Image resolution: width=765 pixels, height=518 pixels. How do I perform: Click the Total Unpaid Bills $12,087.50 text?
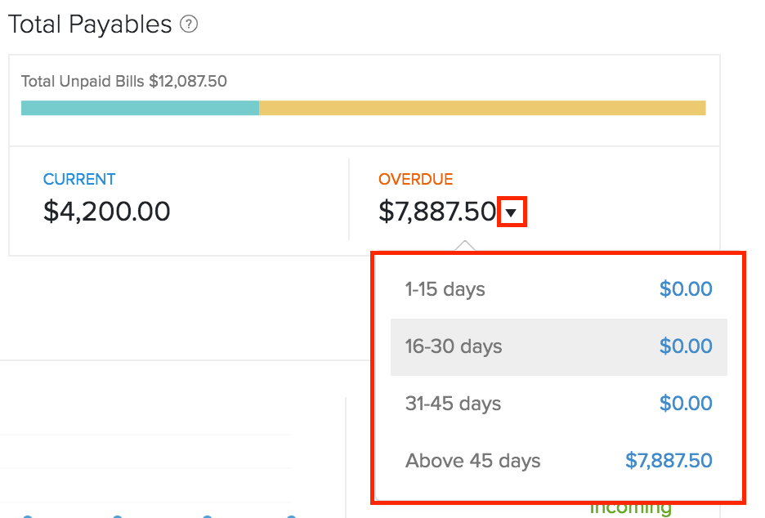point(124,82)
